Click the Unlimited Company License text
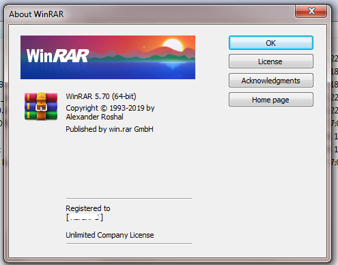Screen dimensions: 338x265 click(x=110, y=235)
